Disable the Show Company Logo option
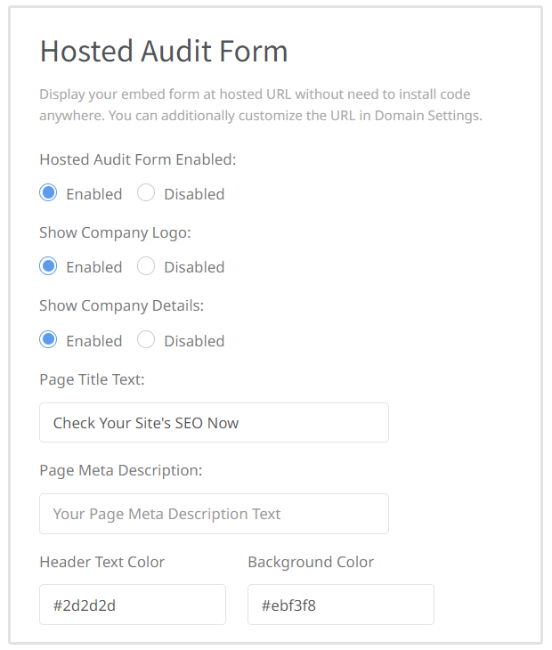 coord(146,266)
